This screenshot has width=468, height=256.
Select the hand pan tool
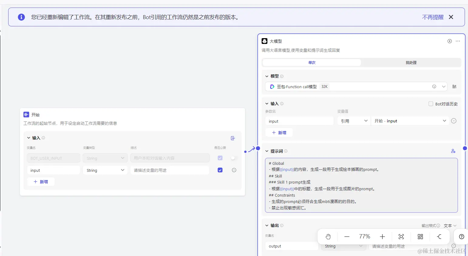[328, 237]
